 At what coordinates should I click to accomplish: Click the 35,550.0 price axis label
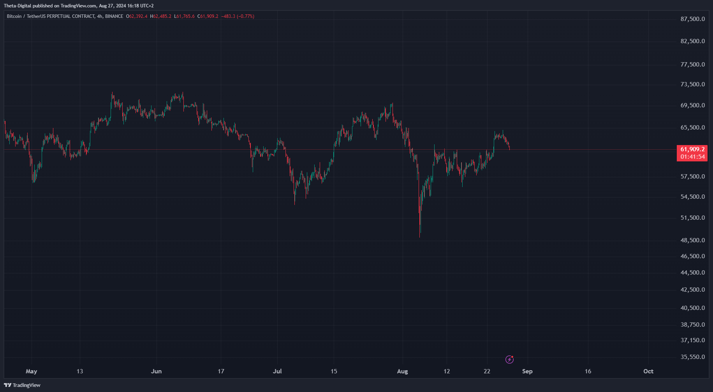pos(692,357)
